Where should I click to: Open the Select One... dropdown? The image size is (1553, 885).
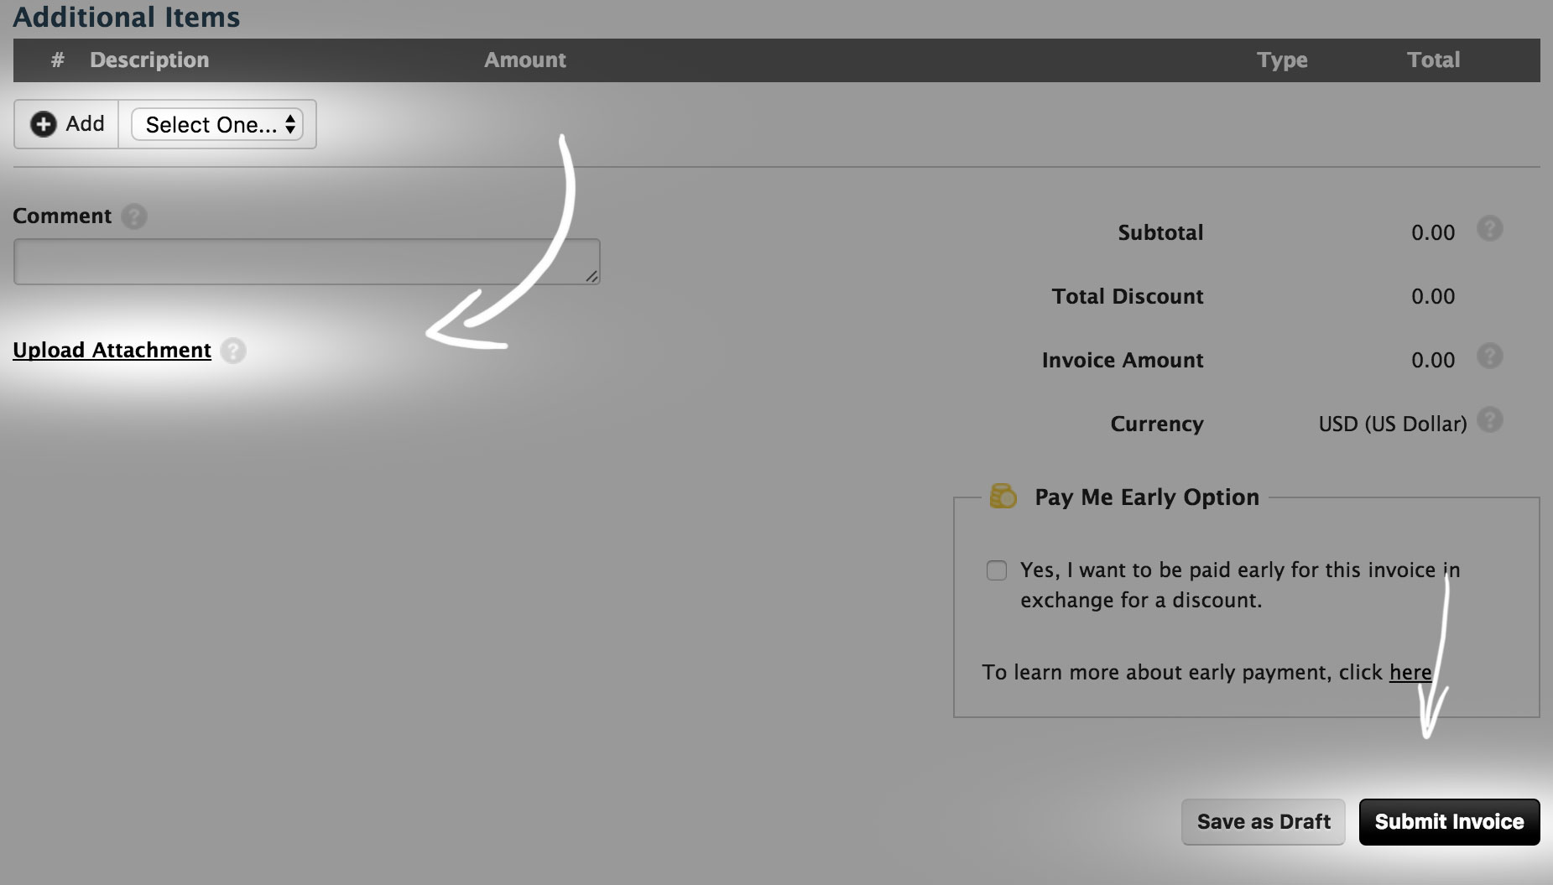pyautogui.click(x=217, y=125)
